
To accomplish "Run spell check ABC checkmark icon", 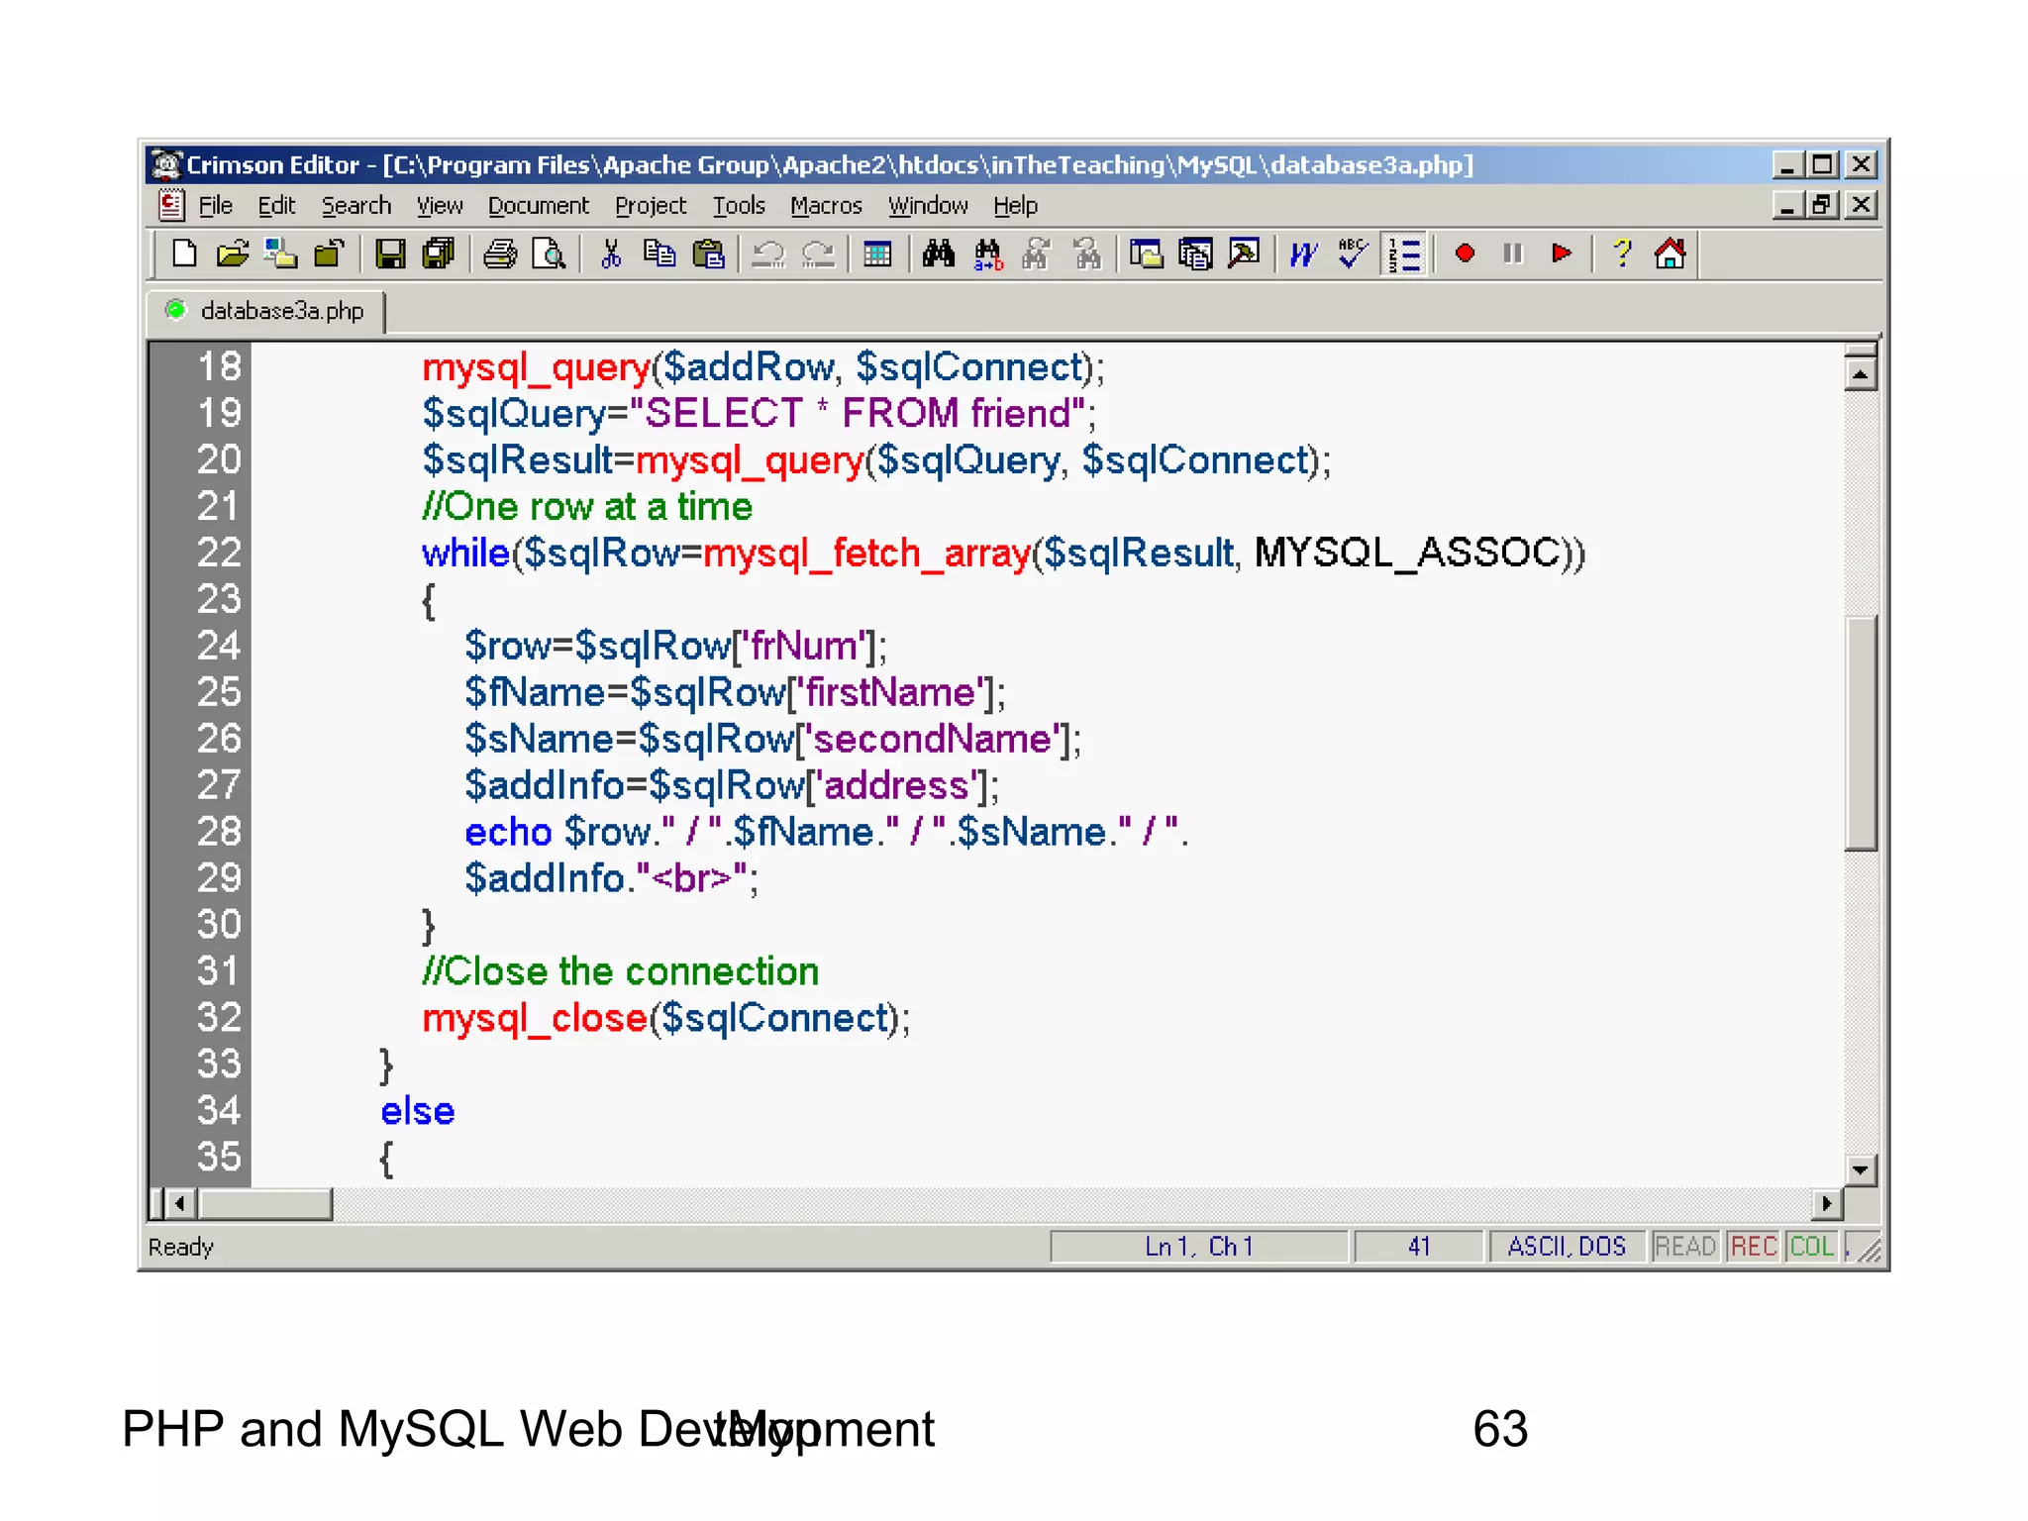I will [1353, 254].
